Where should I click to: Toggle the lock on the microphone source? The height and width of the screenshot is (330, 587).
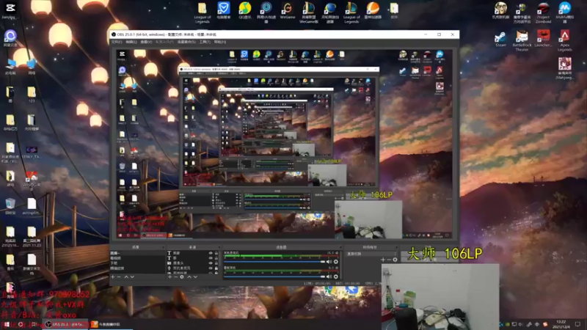click(x=216, y=268)
